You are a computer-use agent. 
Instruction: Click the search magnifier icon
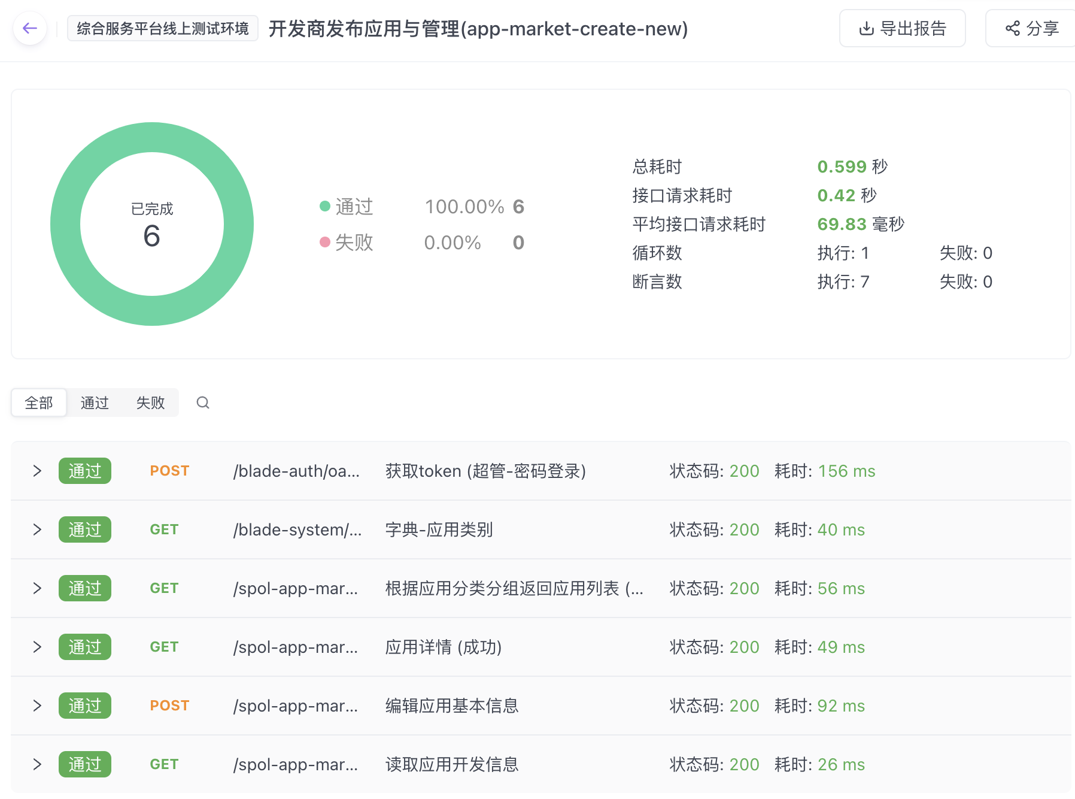point(203,402)
